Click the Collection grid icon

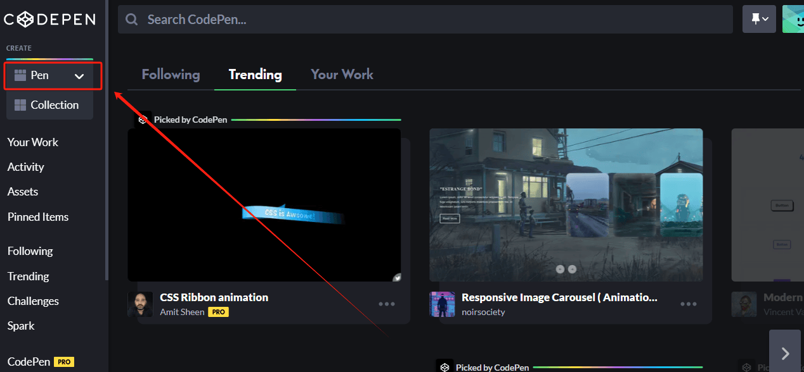(x=22, y=104)
